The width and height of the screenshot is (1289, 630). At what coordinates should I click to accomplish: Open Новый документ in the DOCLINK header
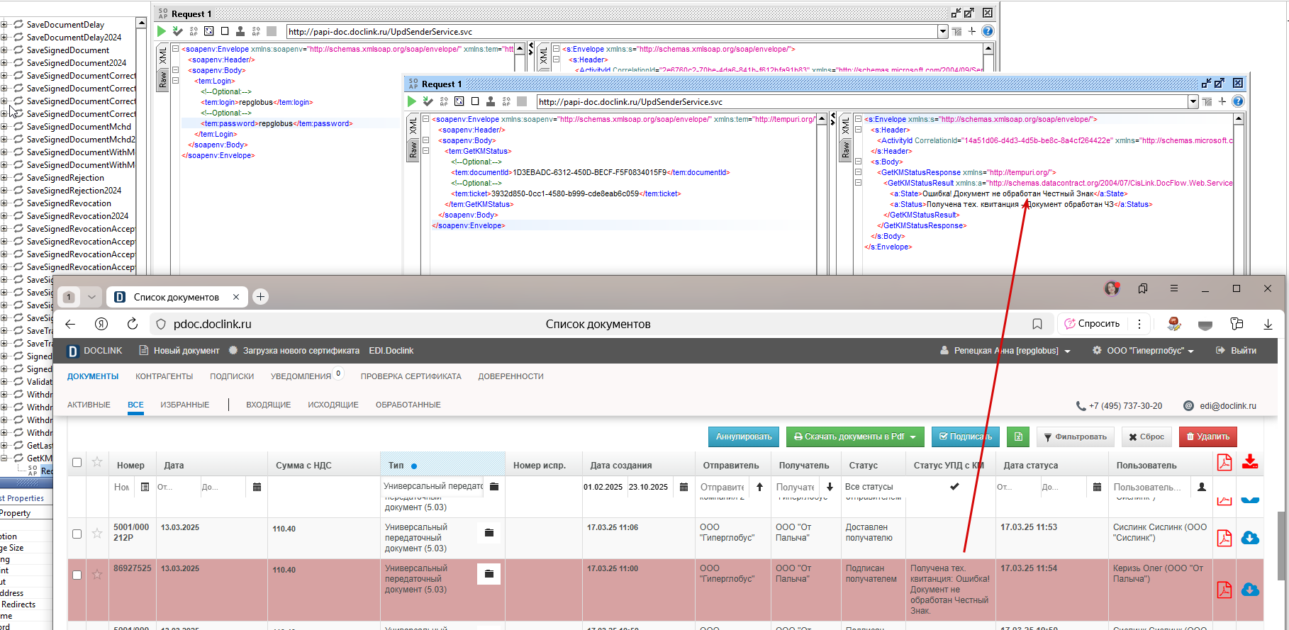point(179,351)
